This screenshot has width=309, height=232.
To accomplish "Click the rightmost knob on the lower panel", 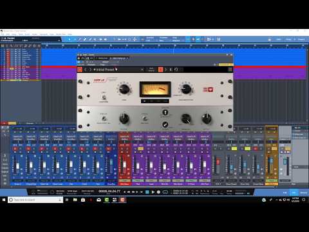I will tap(207, 119).
